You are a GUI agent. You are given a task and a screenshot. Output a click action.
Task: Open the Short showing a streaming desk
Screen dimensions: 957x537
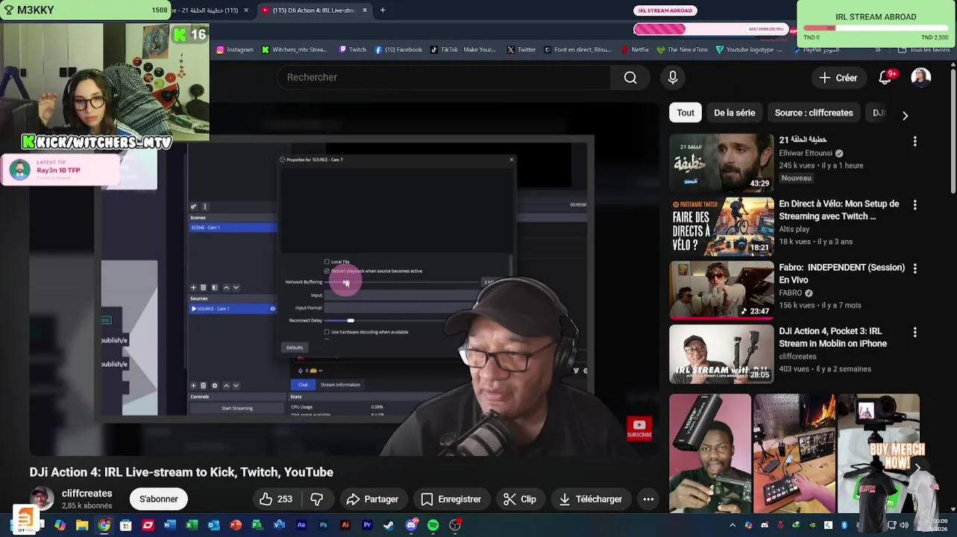click(794, 453)
